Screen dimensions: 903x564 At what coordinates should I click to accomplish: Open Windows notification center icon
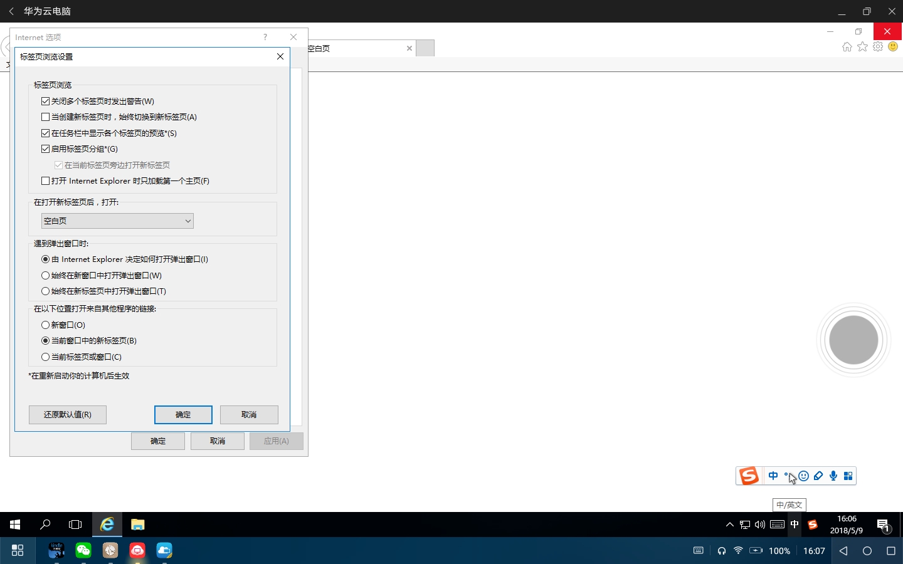pos(883,525)
